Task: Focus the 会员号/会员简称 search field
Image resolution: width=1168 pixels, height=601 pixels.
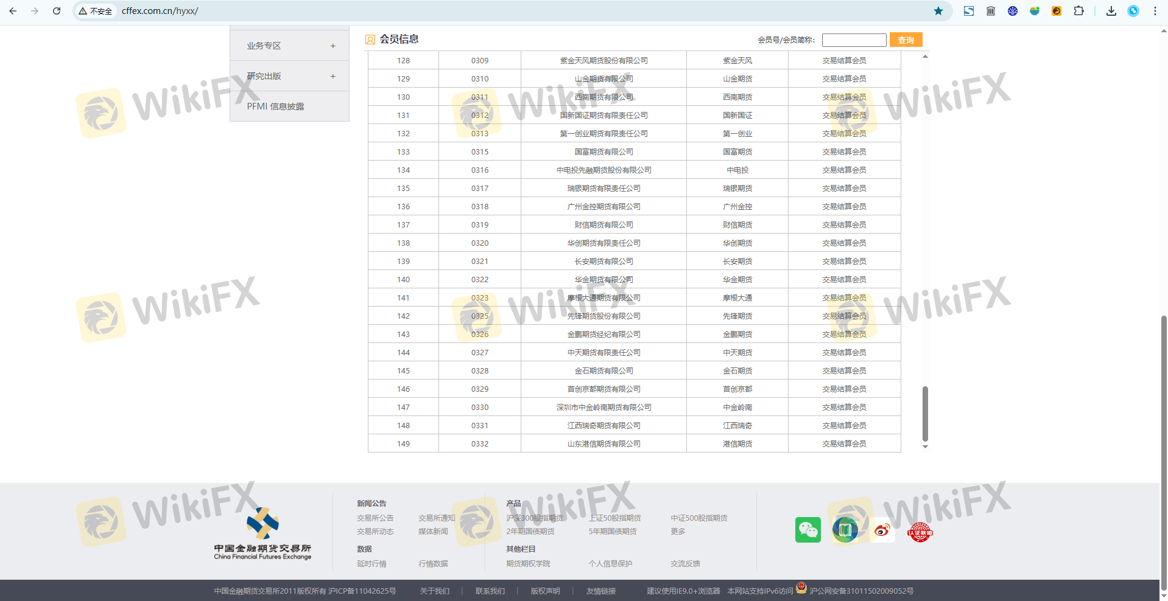Action: (x=854, y=40)
